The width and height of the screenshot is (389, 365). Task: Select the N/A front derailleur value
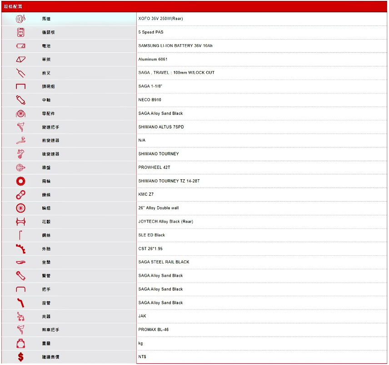[142, 140]
